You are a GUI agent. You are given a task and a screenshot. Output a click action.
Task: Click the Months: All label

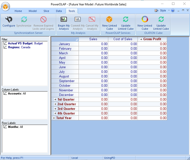click(x=15, y=127)
